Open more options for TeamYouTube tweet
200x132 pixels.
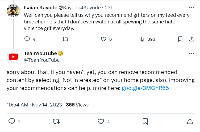pos(191,53)
